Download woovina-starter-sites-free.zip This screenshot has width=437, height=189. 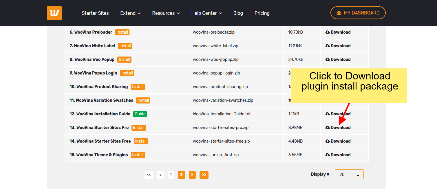click(x=338, y=141)
